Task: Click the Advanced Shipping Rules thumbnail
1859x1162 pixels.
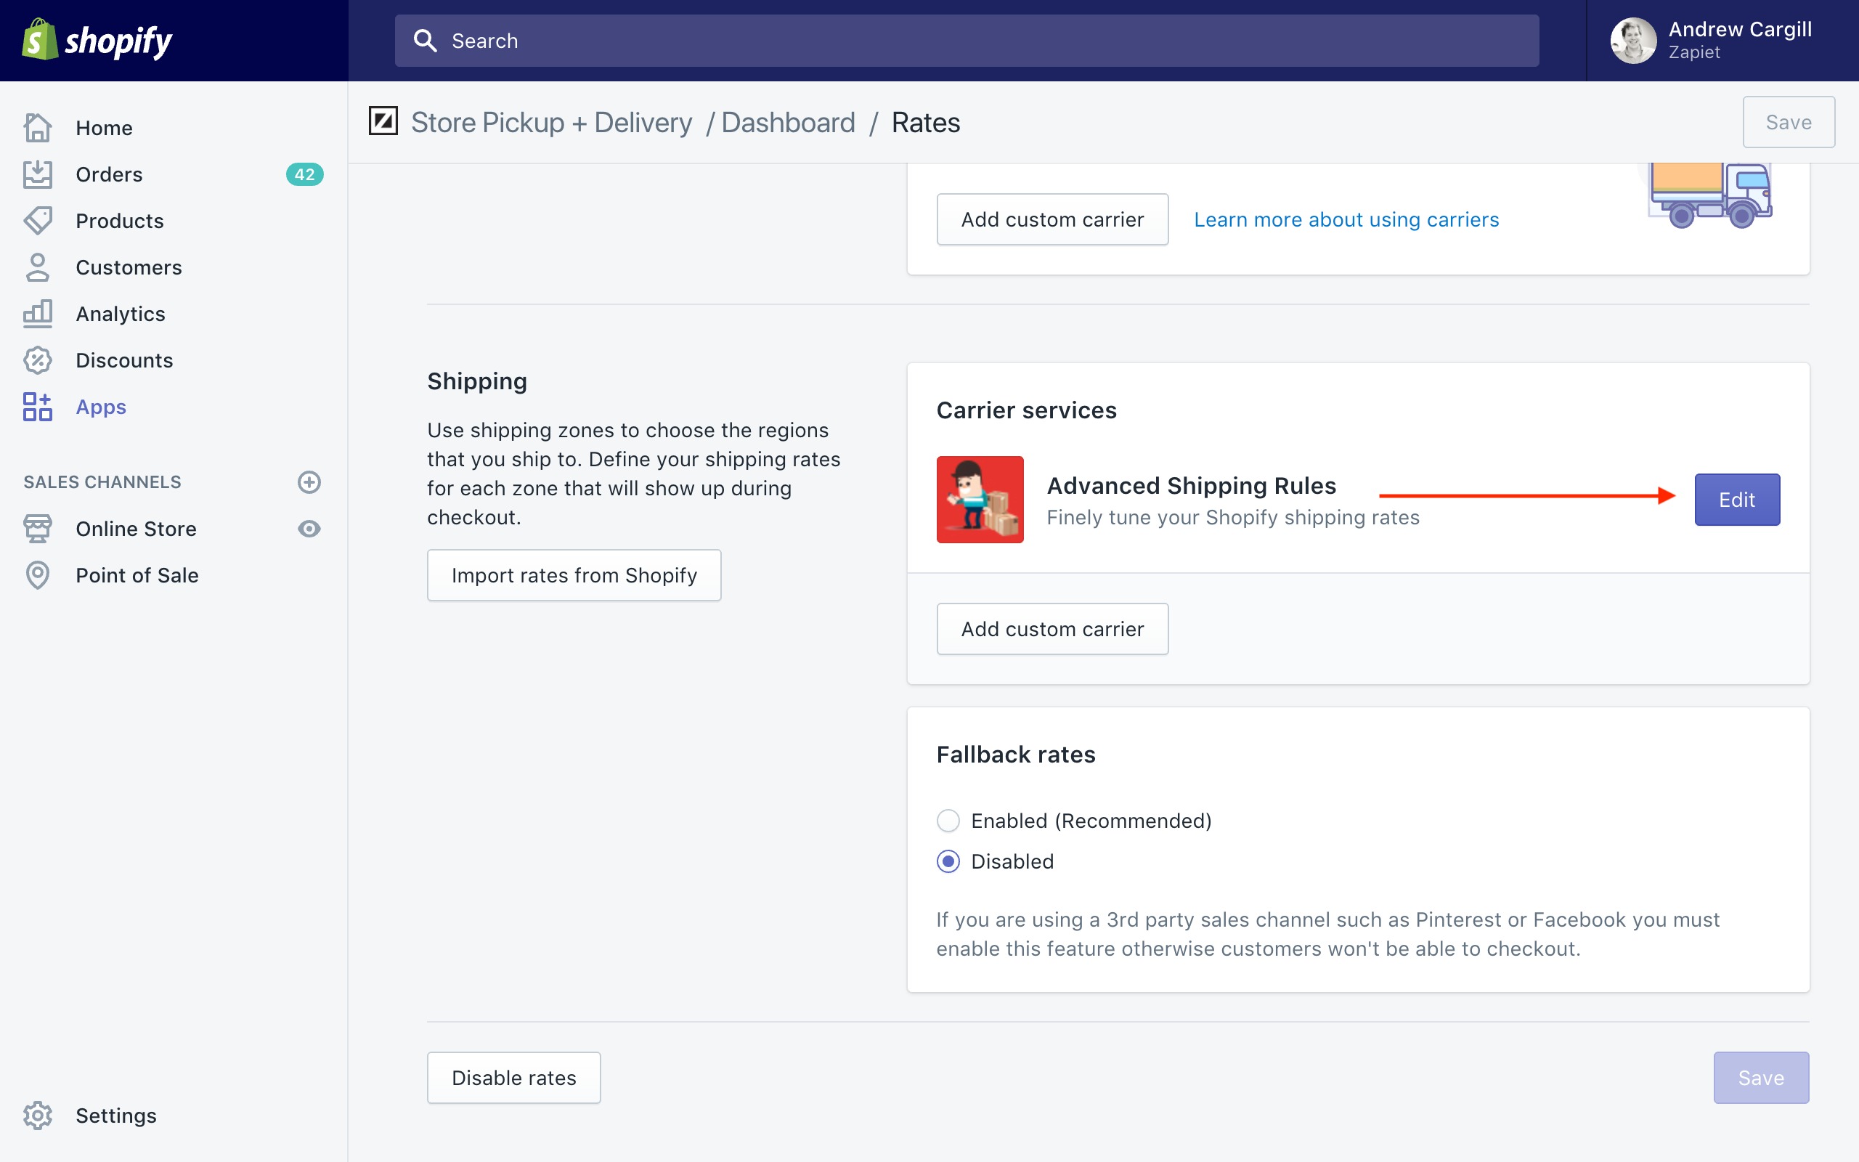Action: coord(980,500)
